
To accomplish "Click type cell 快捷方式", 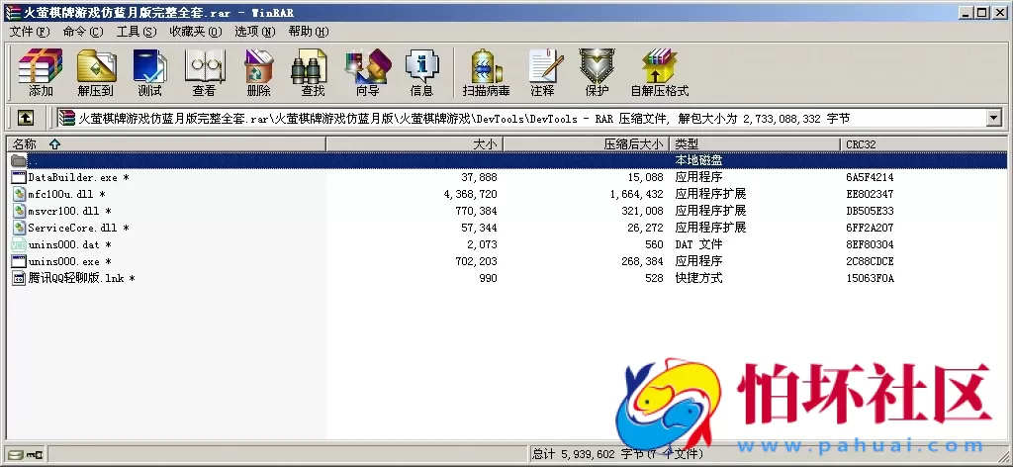I will pyautogui.click(x=698, y=278).
